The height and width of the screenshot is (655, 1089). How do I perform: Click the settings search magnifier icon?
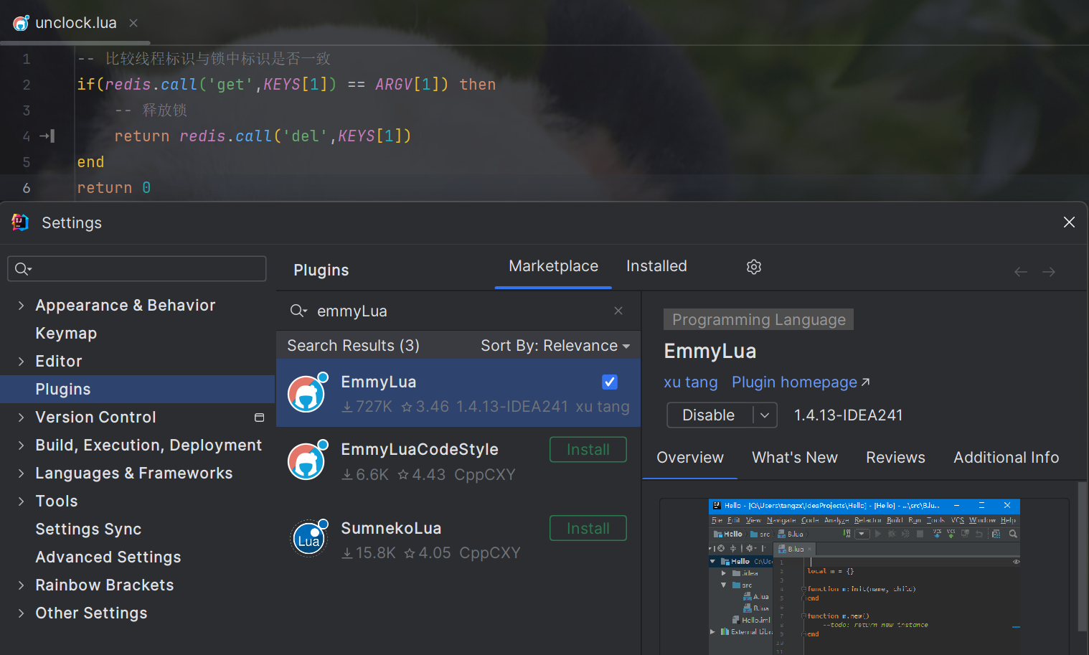pyautogui.click(x=23, y=269)
